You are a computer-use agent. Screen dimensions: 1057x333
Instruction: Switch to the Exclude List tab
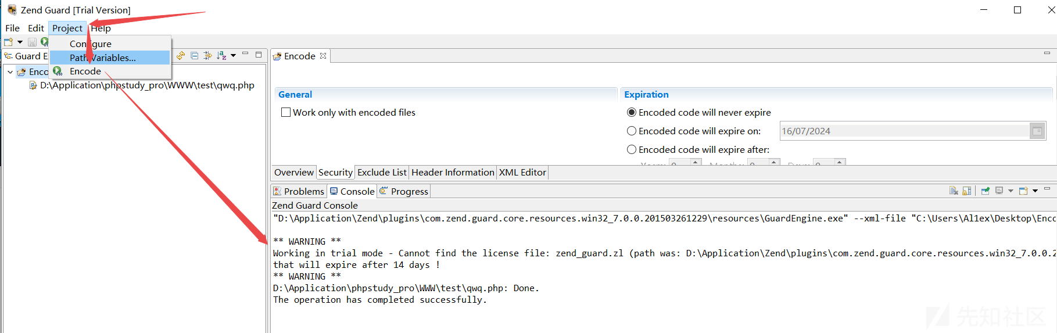pyautogui.click(x=382, y=173)
